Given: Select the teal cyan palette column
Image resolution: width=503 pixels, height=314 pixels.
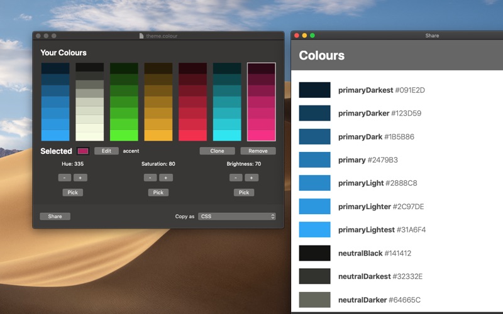Looking at the screenshot, I should coord(227,102).
